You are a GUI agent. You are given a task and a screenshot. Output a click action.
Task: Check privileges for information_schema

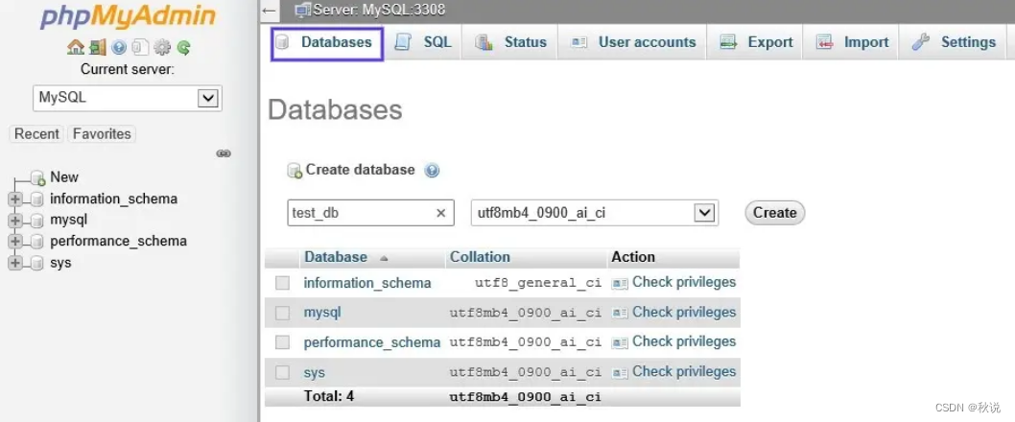click(673, 283)
